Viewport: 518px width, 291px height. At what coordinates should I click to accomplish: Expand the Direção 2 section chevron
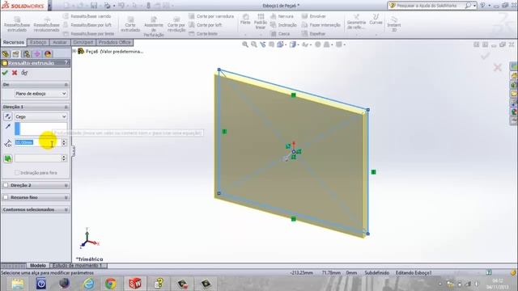pos(66,185)
